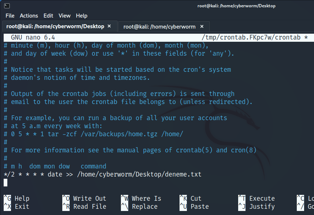Switch to the root@kali: /home/cyberworm tab

pyautogui.click(x=159, y=26)
